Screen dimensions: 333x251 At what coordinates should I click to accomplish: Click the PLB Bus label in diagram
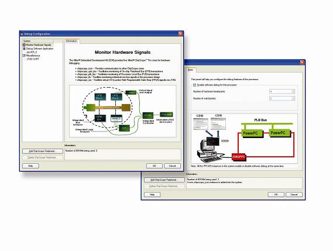click(x=260, y=120)
